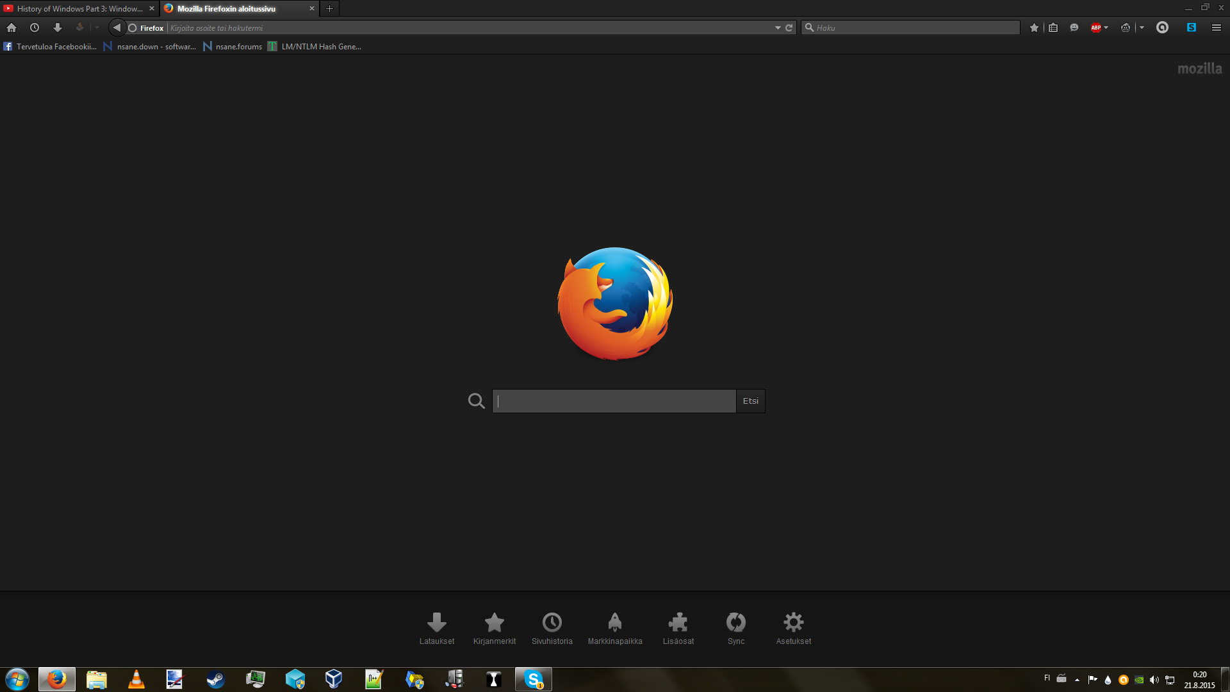Open Tervetuloa Facebookii bookmark

(50, 46)
